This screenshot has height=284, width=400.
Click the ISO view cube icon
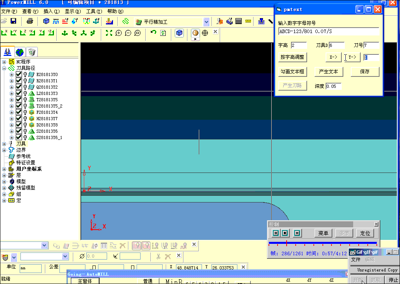coord(179,34)
